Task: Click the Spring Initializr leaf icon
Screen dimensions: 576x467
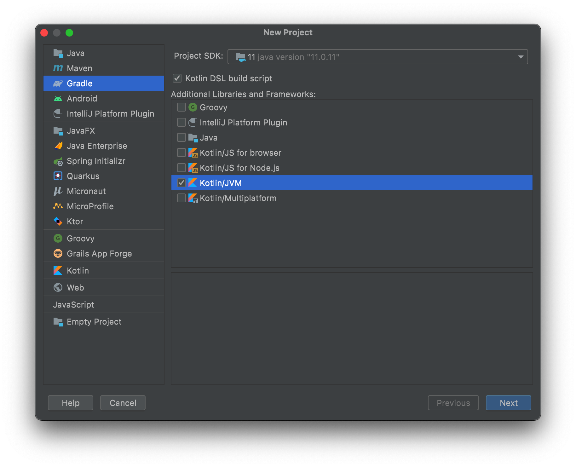Action: tap(58, 161)
